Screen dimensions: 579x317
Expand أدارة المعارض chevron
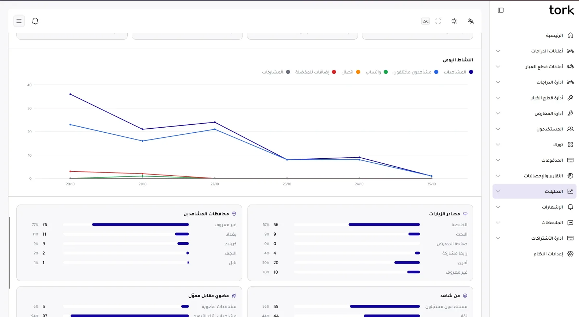[x=498, y=113]
